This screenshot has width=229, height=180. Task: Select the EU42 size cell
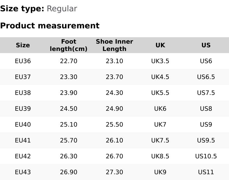coord(23,156)
